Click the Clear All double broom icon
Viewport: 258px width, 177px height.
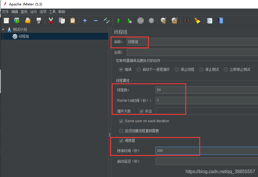point(174,21)
